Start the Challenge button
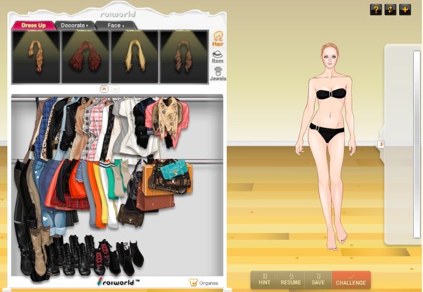The image size is (423, 292). [351, 280]
